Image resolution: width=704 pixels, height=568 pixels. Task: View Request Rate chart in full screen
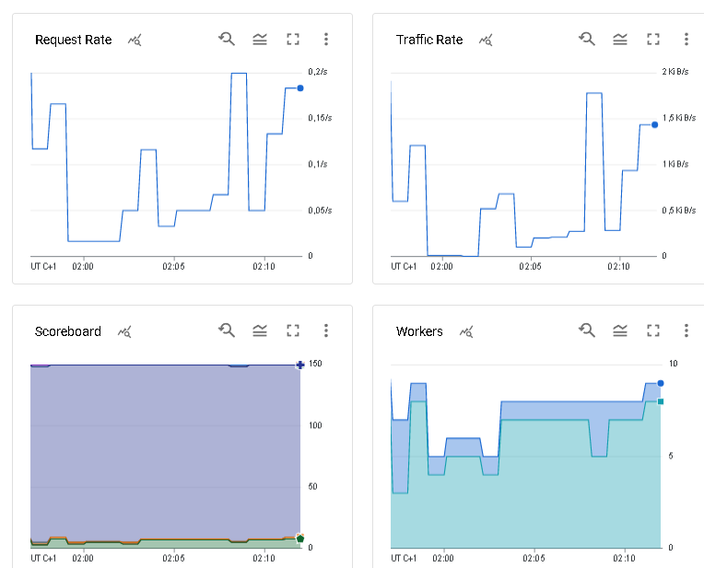293,40
